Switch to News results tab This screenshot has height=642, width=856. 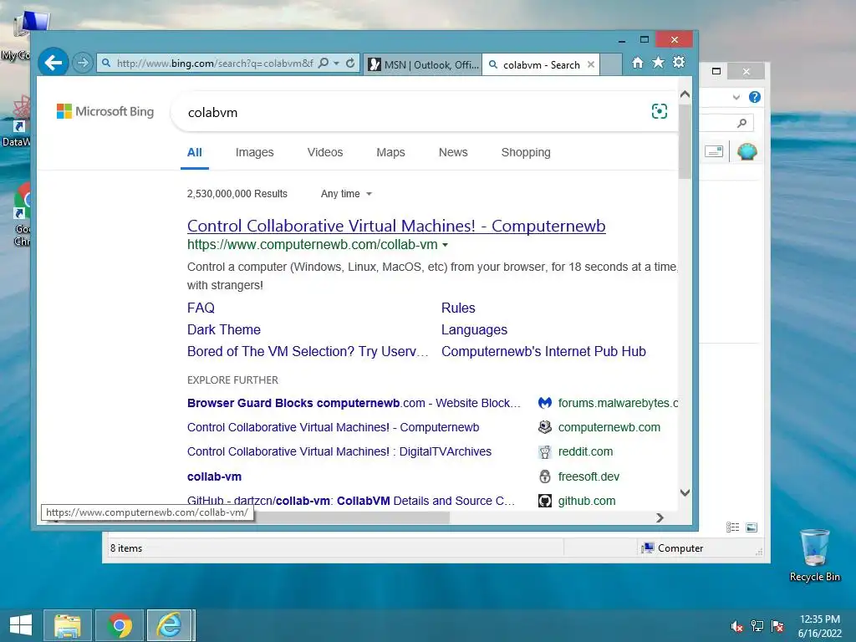(x=453, y=152)
